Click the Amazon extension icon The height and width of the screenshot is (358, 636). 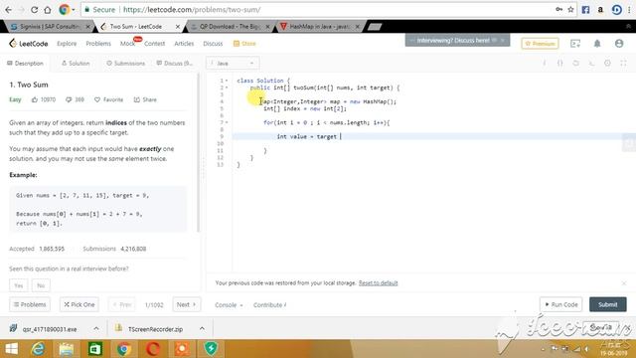click(x=600, y=9)
